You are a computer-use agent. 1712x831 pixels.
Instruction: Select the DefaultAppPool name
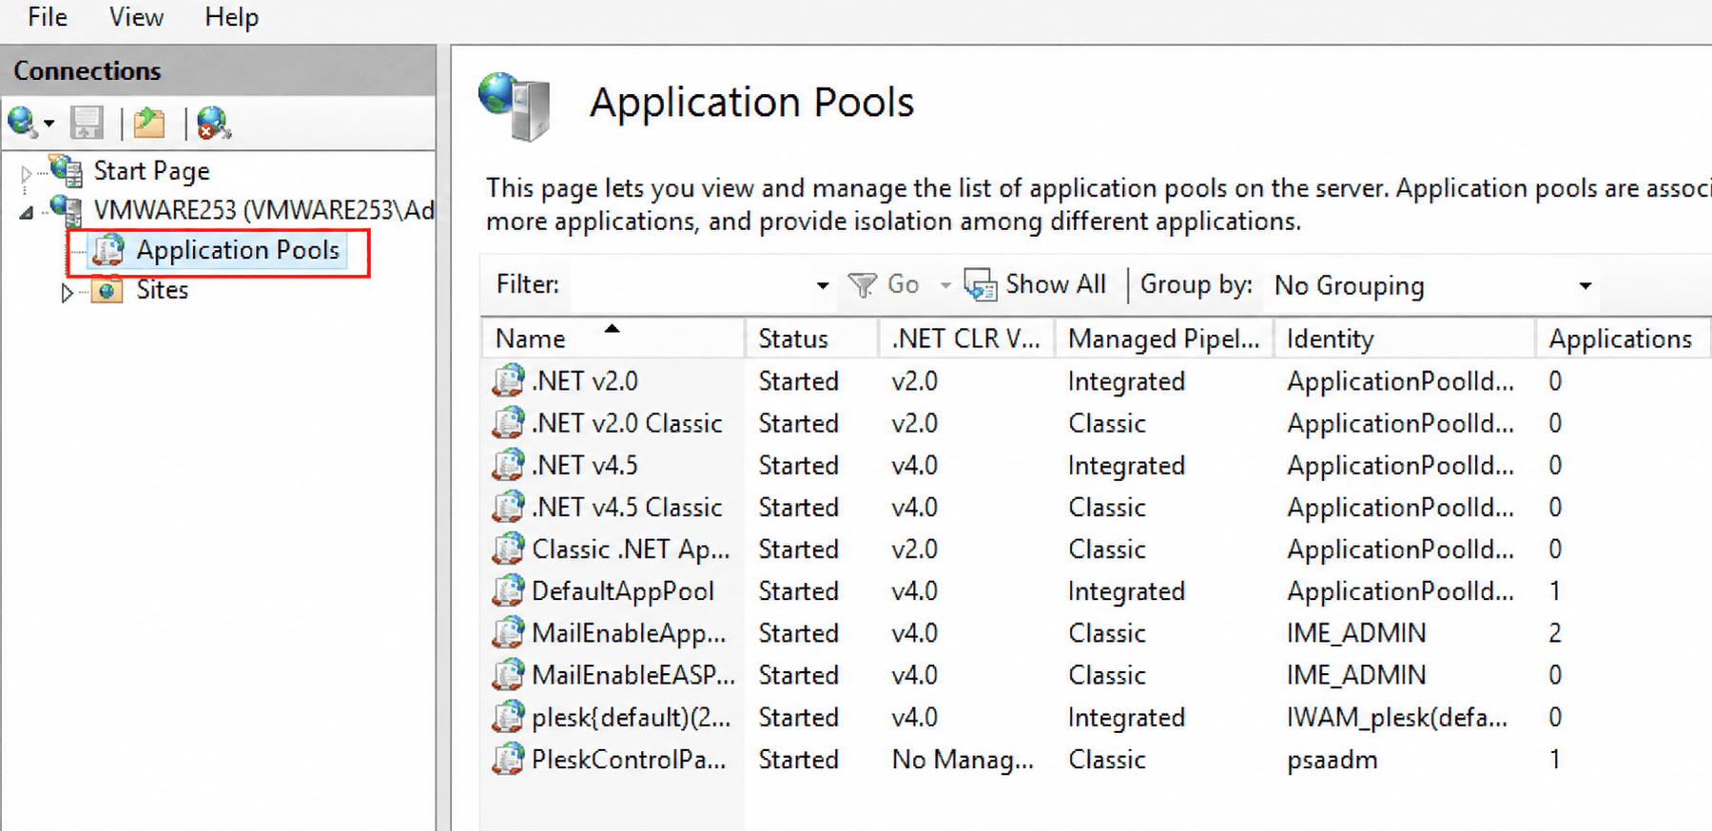point(623,591)
